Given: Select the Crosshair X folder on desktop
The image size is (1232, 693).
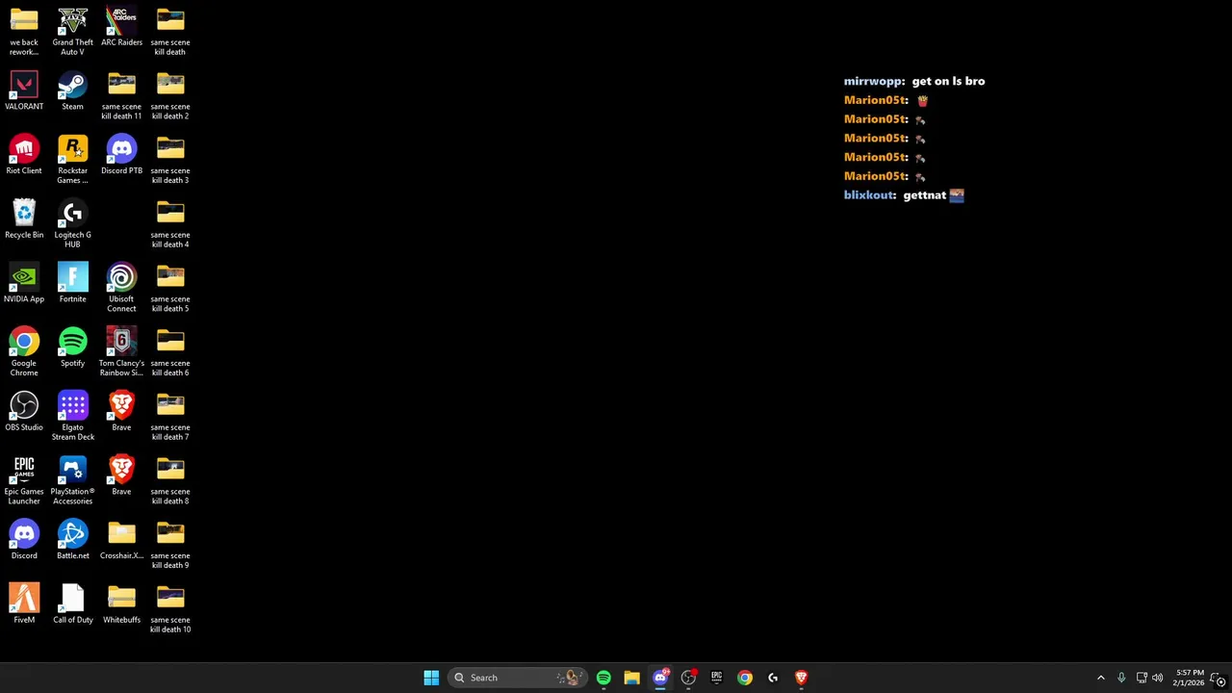Looking at the screenshot, I should (121, 540).
